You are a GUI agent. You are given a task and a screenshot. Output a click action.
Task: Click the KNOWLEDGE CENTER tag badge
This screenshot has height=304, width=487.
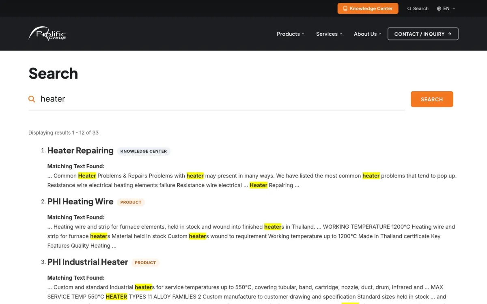144,151
